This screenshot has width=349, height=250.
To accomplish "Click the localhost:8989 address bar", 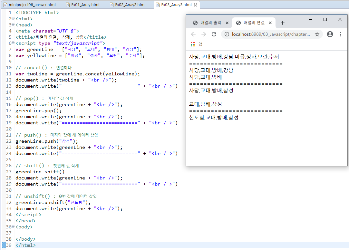I will (x=271, y=34).
